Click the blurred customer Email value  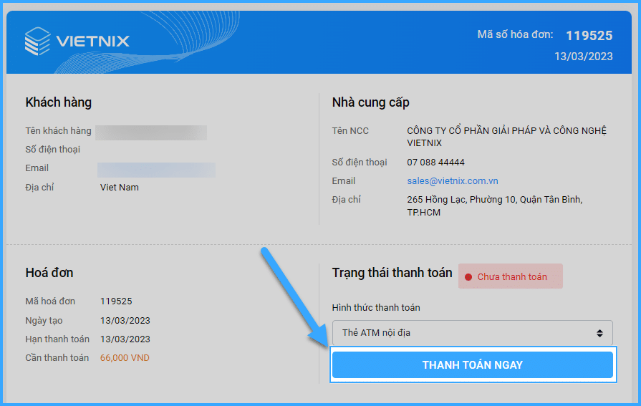[x=156, y=170]
